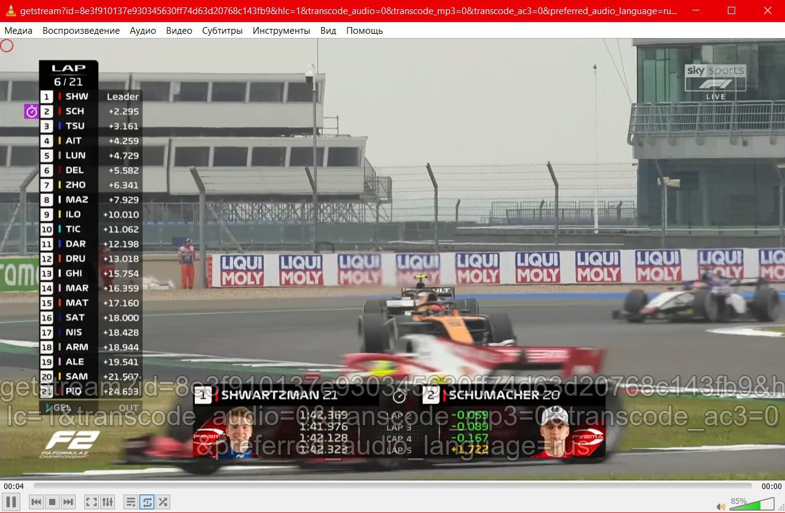Viewport: 785px width, 513px height.
Task: Open extended settings and effects panel
Action: 108,502
